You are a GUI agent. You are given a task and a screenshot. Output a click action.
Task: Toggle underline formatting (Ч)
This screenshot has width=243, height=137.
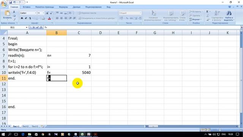click(30, 18)
